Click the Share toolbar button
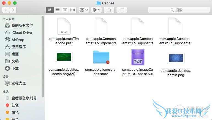Screen dimensions: 212x120 (x=109, y=10)
